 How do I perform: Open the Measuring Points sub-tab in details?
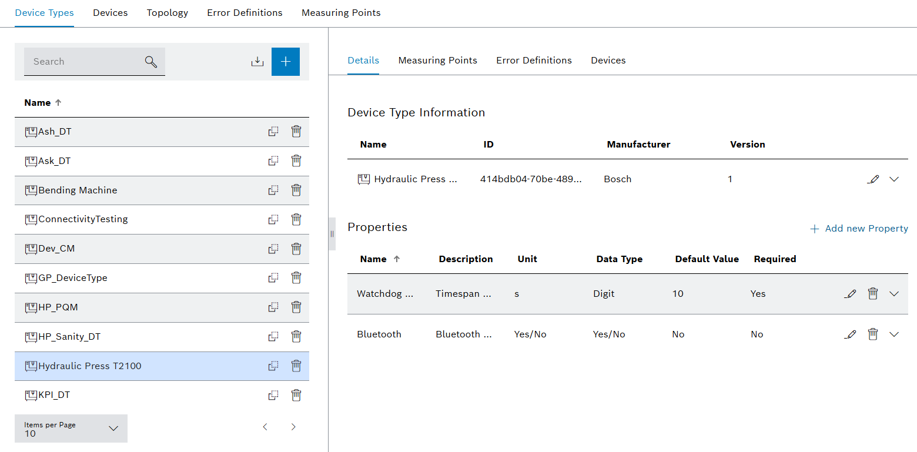437,61
